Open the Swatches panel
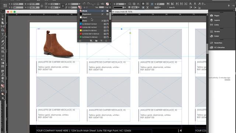The width and height of the screenshot is (236, 133). click(x=216, y=43)
